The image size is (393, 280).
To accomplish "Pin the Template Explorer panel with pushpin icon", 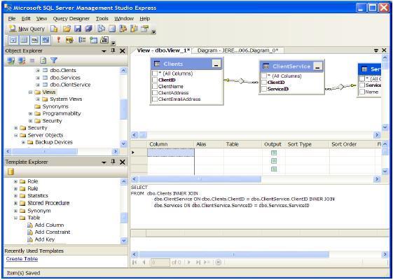I will (113, 162).
